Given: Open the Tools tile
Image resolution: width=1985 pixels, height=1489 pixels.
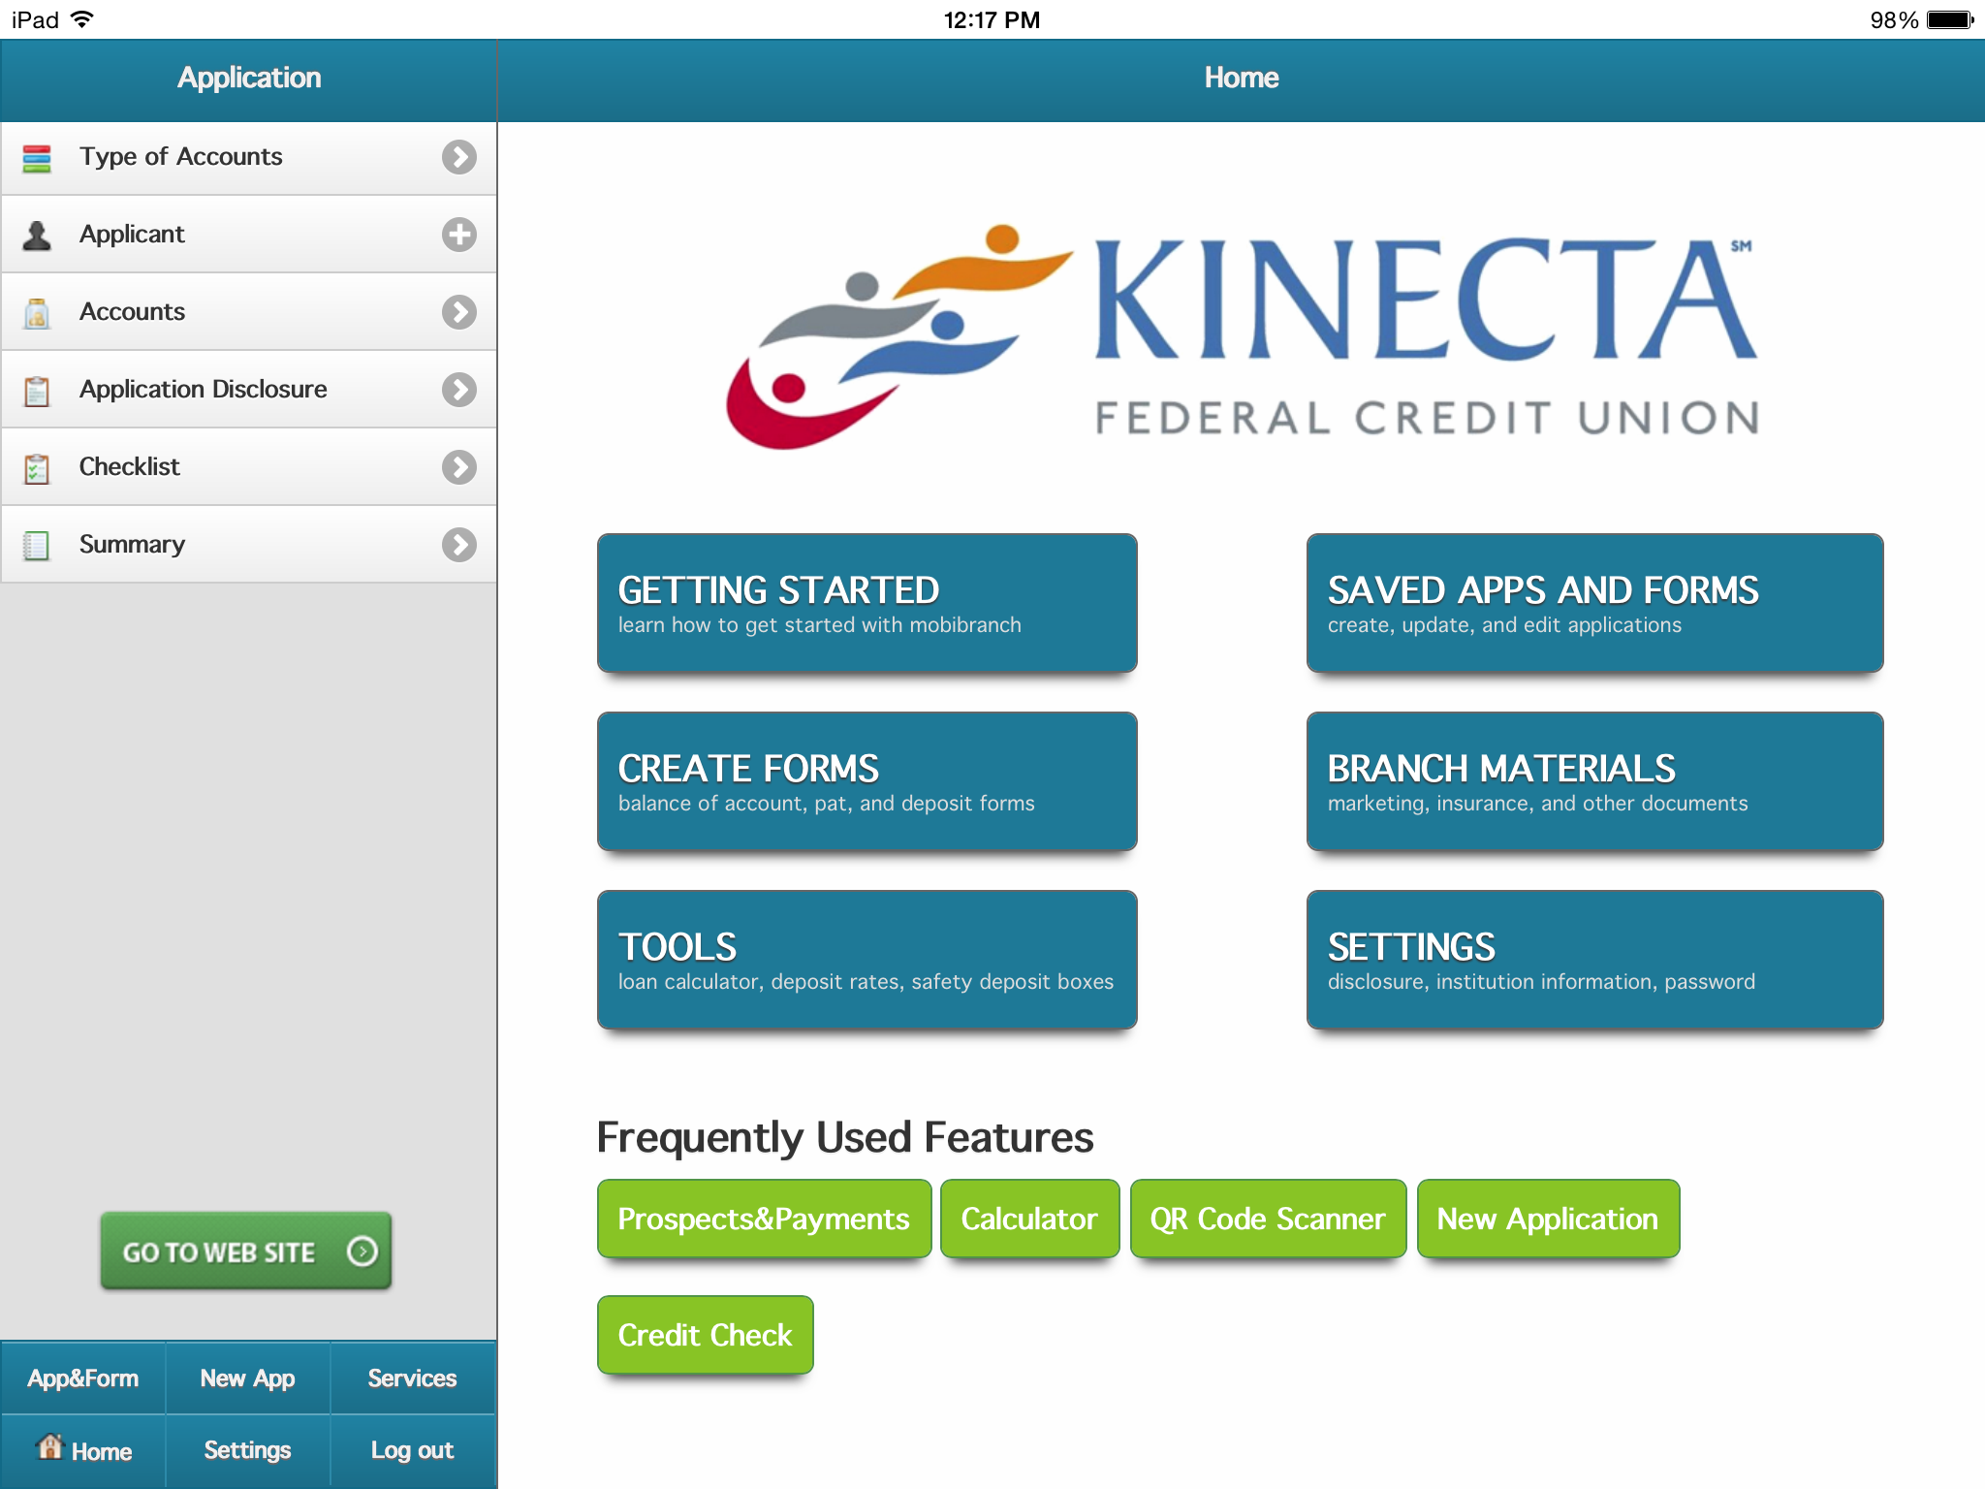Looking at the screenshot, I should [x=867, y=960].
